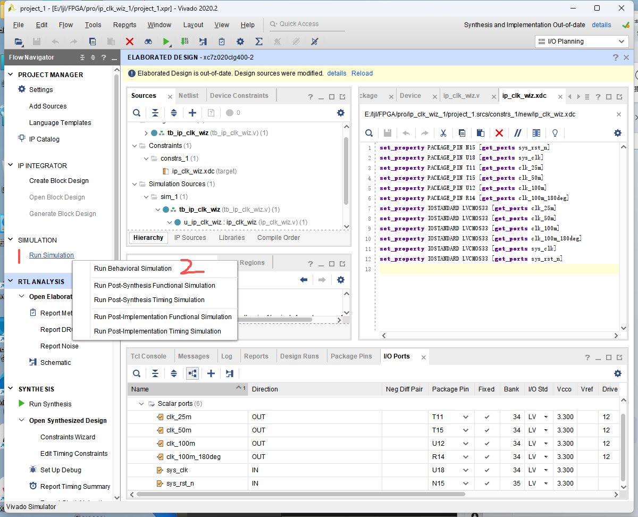Open ip_clk_wiz.v editor tab
Screen dimensions: 638x517
pos(461,96)
